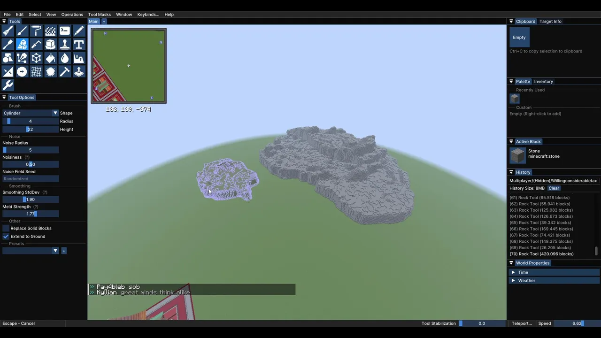Image resolution: width=601 pixels, height=338 pixels.
Task: Adjust the Tool Stabilization slider
Action: point(482,323)
